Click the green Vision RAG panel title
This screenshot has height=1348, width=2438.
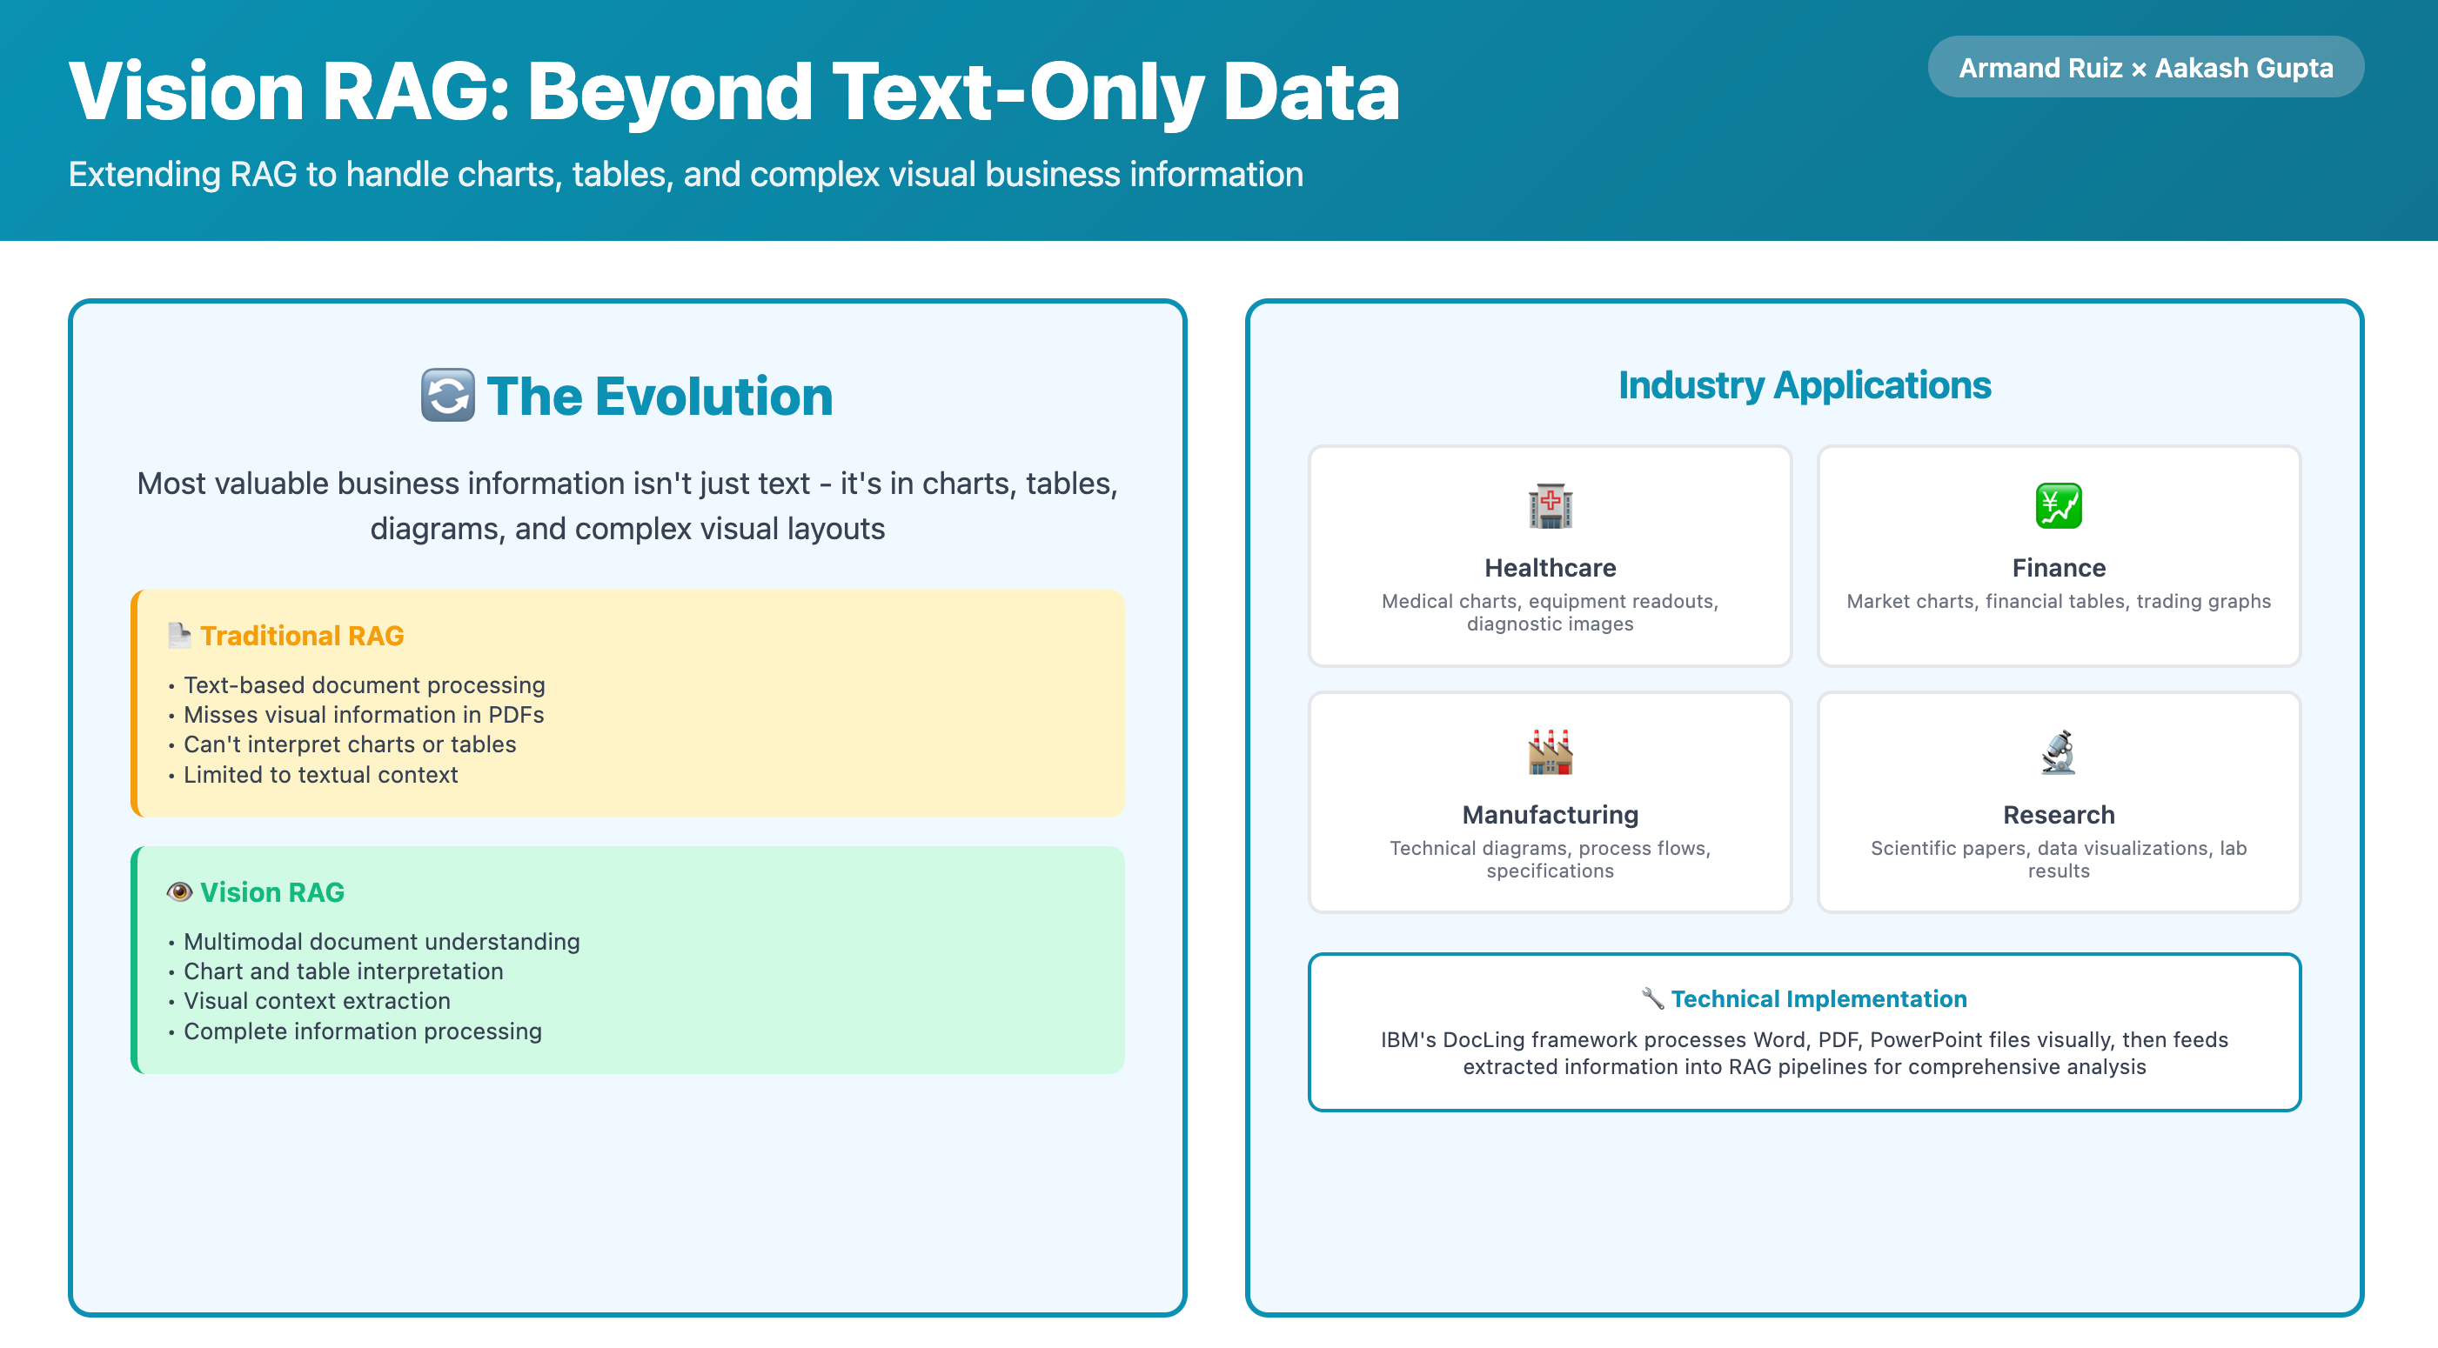271,892
